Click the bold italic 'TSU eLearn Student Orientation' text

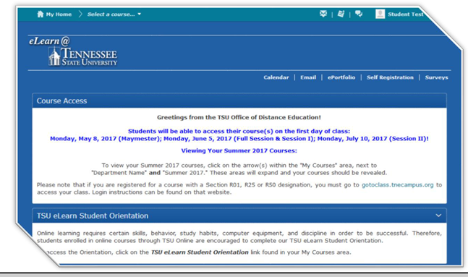coord(200,252)
